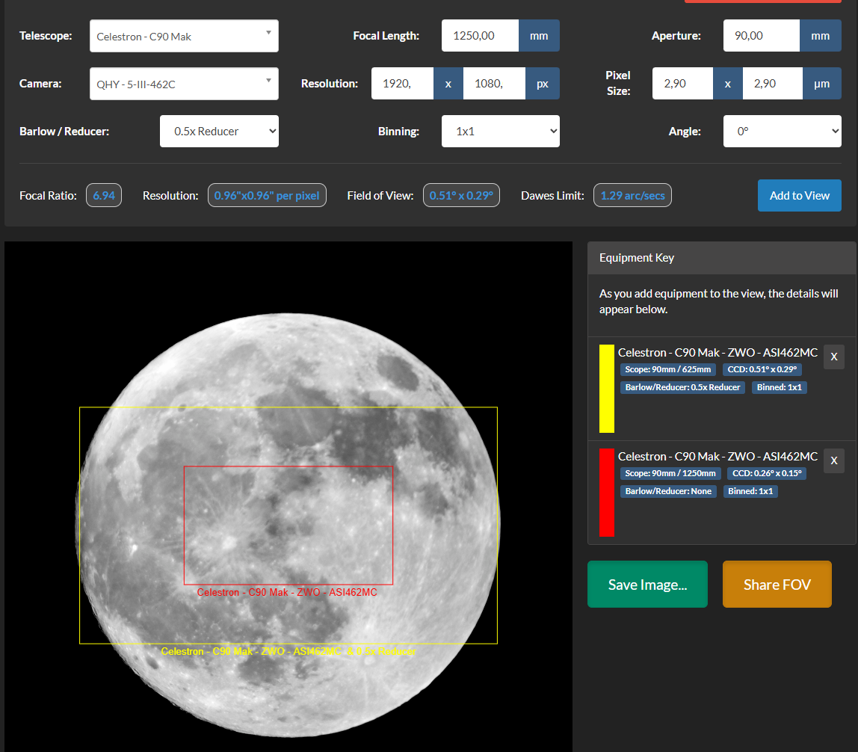Click the vertical resolution 1080 field
Image resolution: width=858 pixels, height=752 pixels.
coord(494,83)
